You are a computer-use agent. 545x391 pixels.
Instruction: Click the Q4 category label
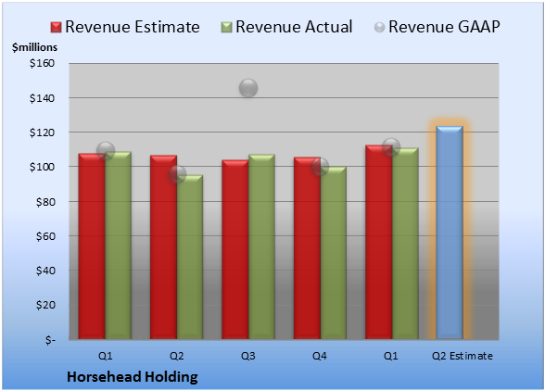pyautogui.click(x=320, y=356)
